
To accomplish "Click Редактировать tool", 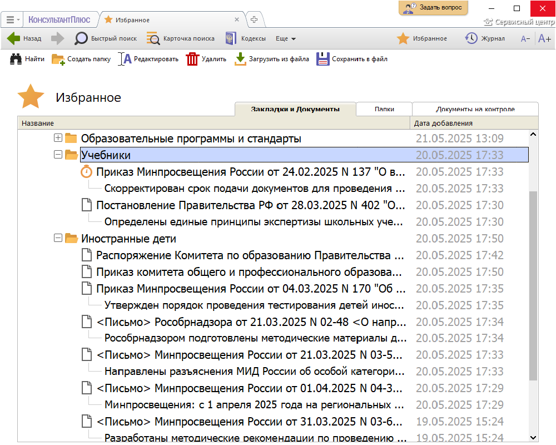I will pos(148,59).
